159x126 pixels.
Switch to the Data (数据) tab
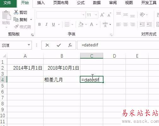coord(97,3)
